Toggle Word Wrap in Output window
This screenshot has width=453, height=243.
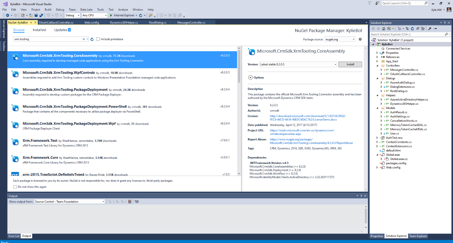[x=137, y=202]
